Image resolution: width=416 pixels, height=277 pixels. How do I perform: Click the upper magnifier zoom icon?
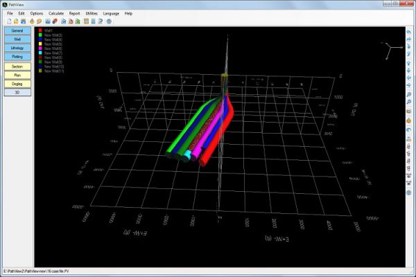pos(409,93)
